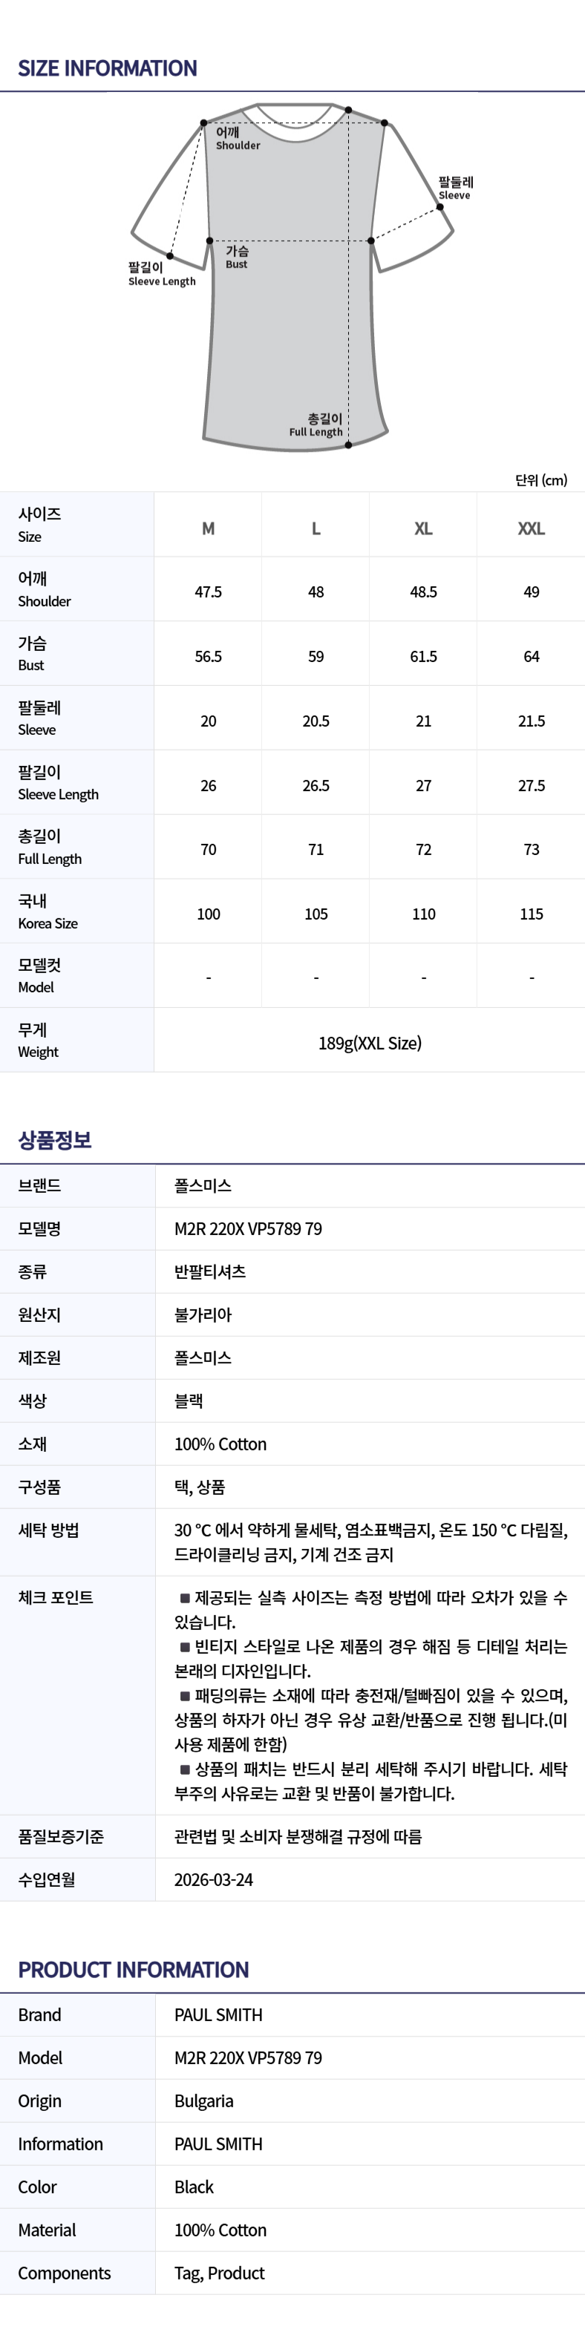585x2344 pixels.
Task: Click the Origin value Bulgaria
Action: pos(204,2101)
